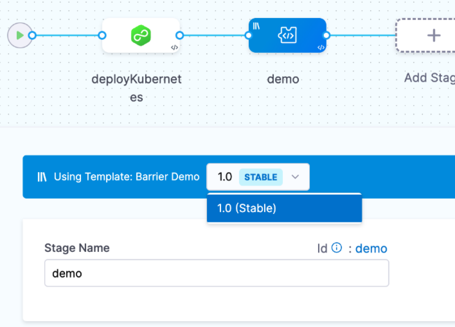Image resolution: width=455 pixels, height=327 pixels.
Task: Click the template library icon on demo stage
Action: coord(256,26)
